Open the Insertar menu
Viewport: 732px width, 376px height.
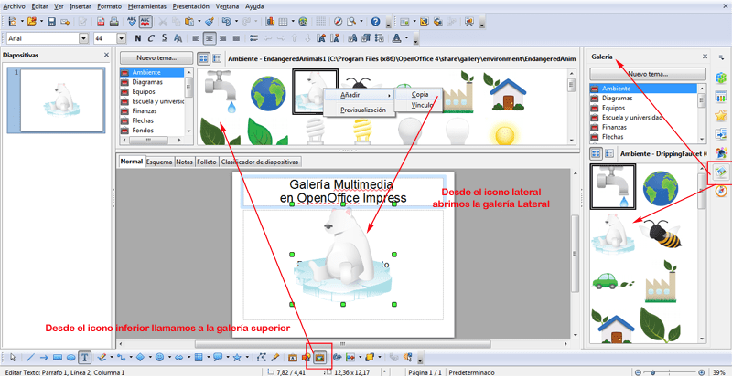pos(81,6)
